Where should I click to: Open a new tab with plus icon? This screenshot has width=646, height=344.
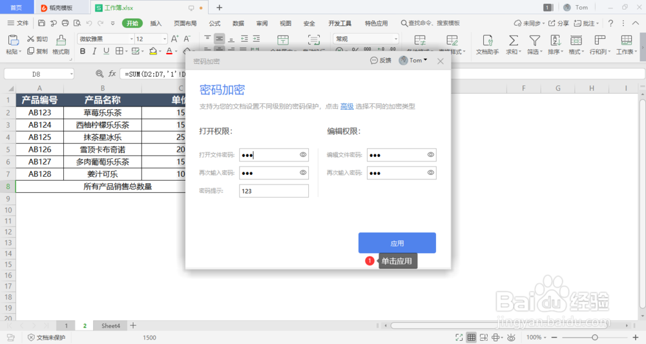(x=219, y=7)
